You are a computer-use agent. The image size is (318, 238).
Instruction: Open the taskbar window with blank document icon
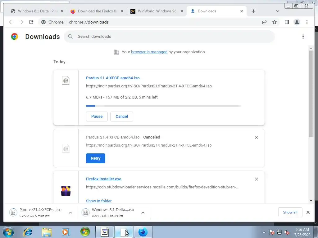coord(124,232)
